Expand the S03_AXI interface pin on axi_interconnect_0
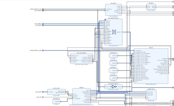174x106 pixels. (x=105, y=25)
